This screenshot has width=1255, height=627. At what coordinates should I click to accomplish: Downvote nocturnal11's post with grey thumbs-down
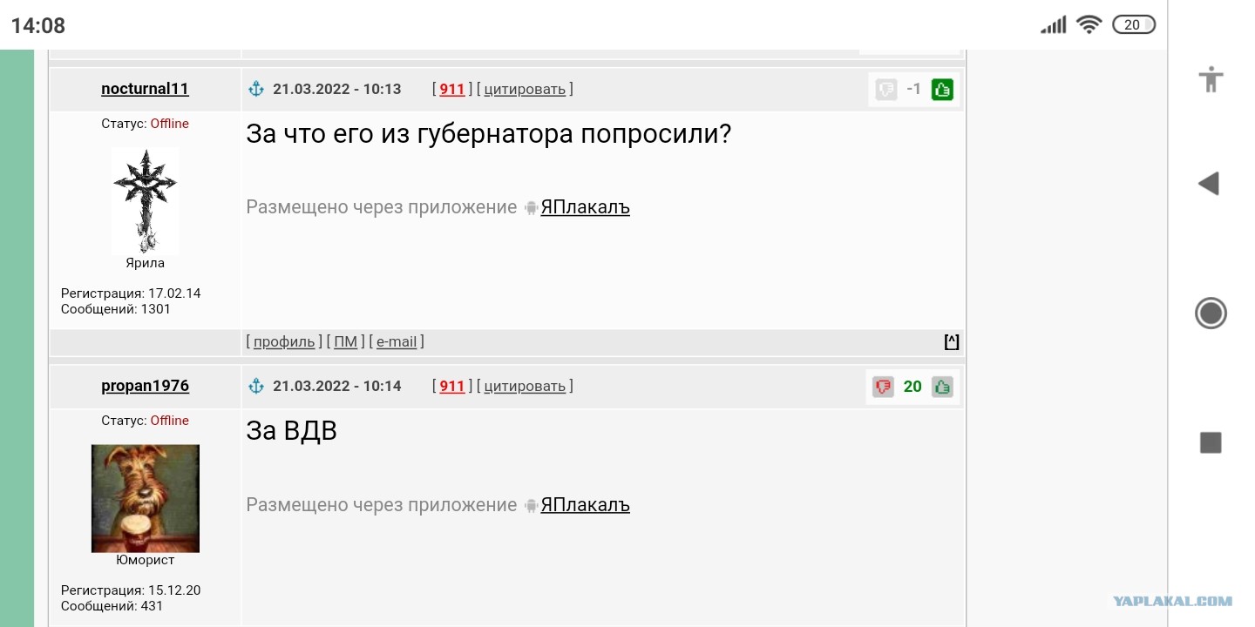coord(886,89)
